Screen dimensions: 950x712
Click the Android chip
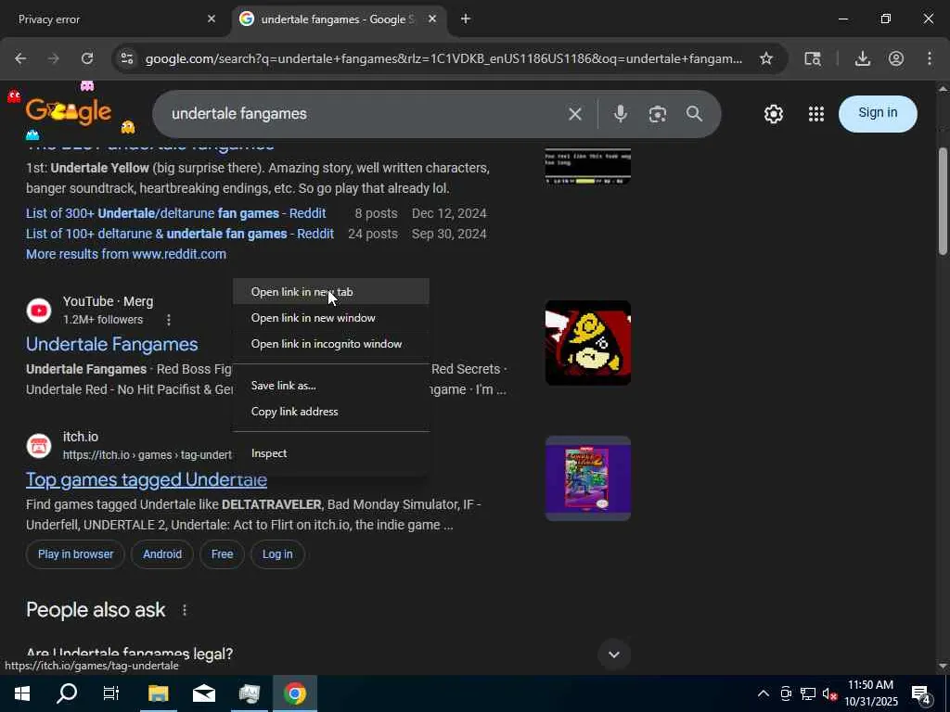tap(162, 554)
